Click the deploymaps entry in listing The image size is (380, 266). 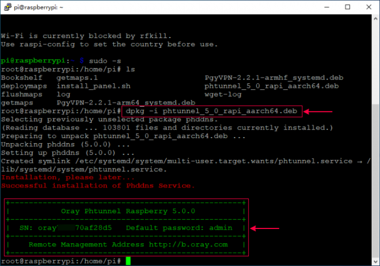[x=24, y=86]
